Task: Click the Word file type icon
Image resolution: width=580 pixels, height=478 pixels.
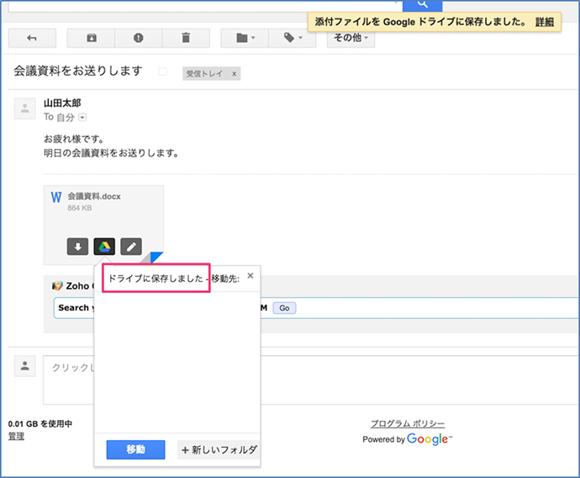Action: (x=56, y=198)
